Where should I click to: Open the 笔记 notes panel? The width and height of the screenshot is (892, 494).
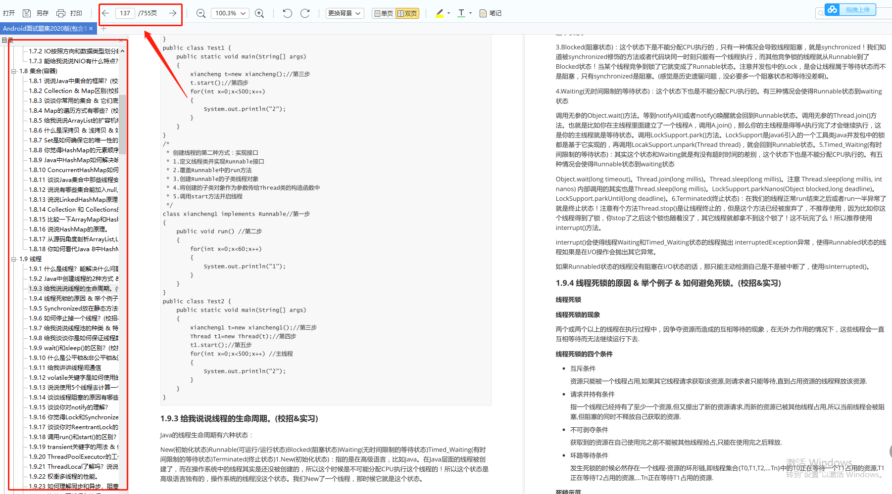pyautogui.click(x=490, y=13)
